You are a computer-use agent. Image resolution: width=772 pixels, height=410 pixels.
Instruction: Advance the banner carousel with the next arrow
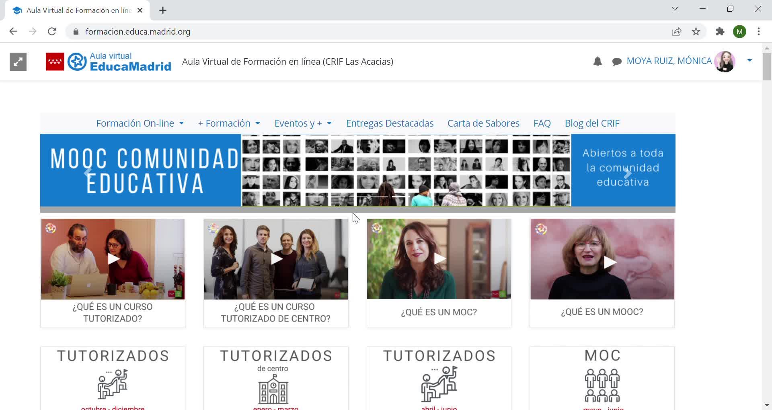click(x=627, y=173)
